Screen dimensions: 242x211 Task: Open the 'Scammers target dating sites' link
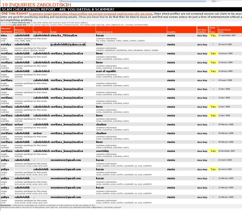point(91,14)
